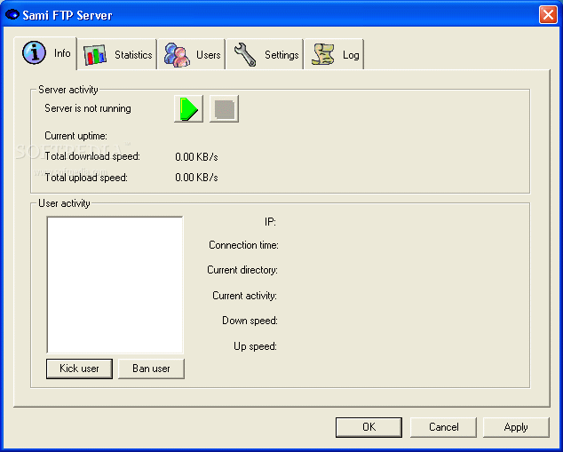Click the "Total download speed:" label
The image size is (563, 452).
(x=92, y=156)
